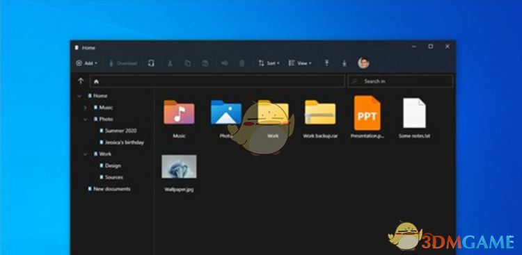This screenshot has width=522, height=255.
Task: Collapse the Photo tree node
Action: (x=85, y=119)
